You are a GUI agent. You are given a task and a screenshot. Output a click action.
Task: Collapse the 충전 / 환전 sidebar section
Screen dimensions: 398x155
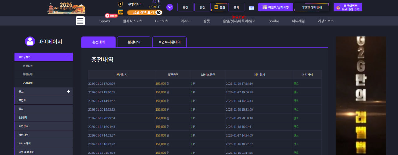68,57
